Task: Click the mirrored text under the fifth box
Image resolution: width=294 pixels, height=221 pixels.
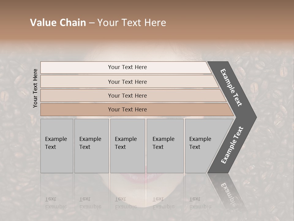Action: pyautogui.click(x=200, y=203)
